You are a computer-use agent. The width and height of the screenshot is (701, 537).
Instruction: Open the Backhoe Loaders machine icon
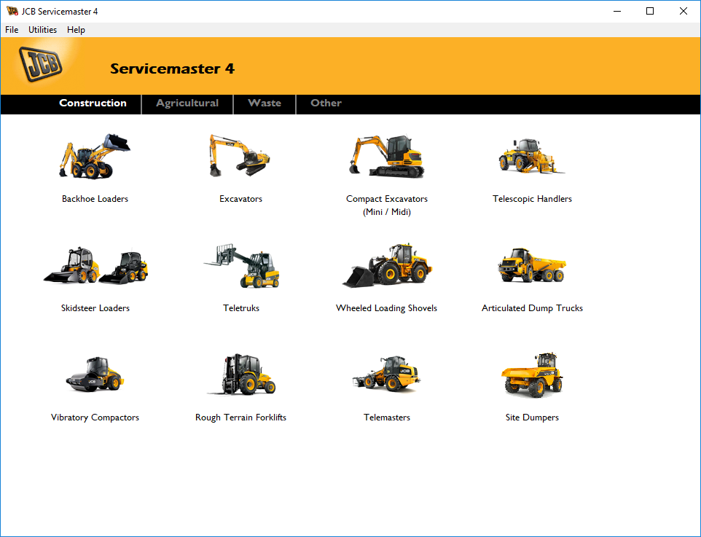[95, 156]
